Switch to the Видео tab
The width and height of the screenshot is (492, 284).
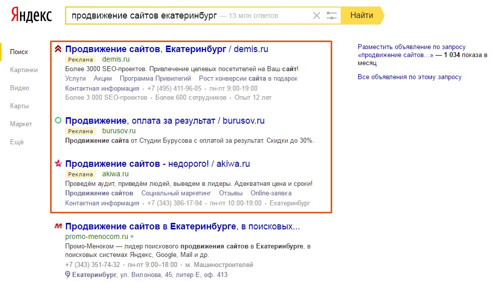point(20,88)
